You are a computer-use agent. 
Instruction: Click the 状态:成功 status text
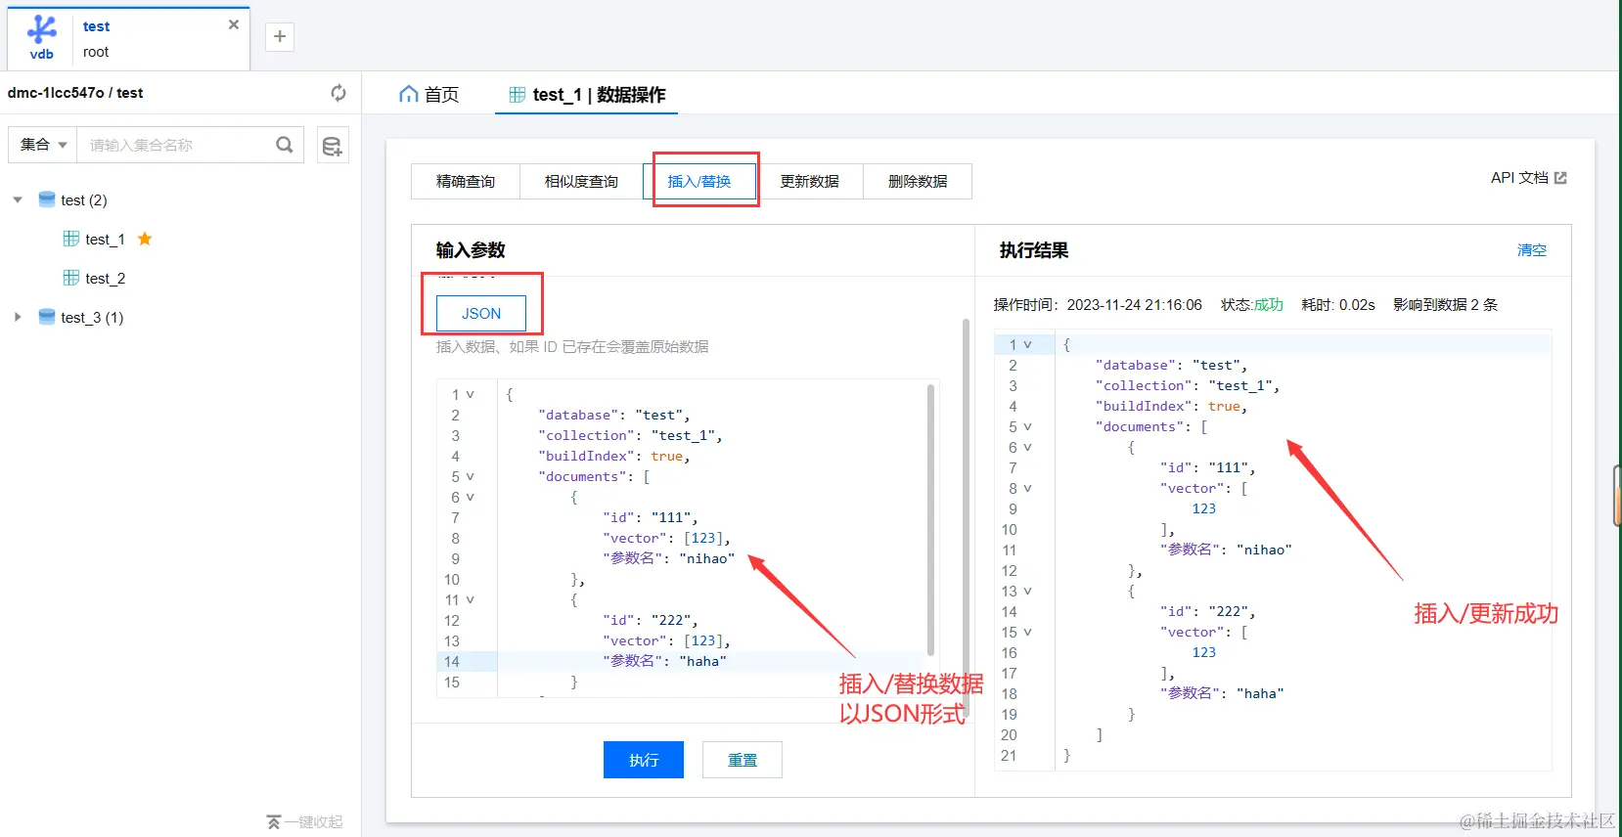(1252, 305)
